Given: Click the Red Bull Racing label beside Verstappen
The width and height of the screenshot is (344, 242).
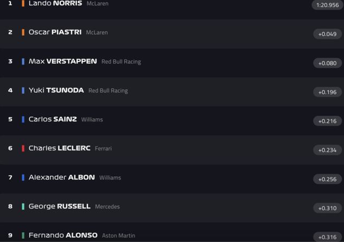Looking at the screenshot, I should pos(121,62).
